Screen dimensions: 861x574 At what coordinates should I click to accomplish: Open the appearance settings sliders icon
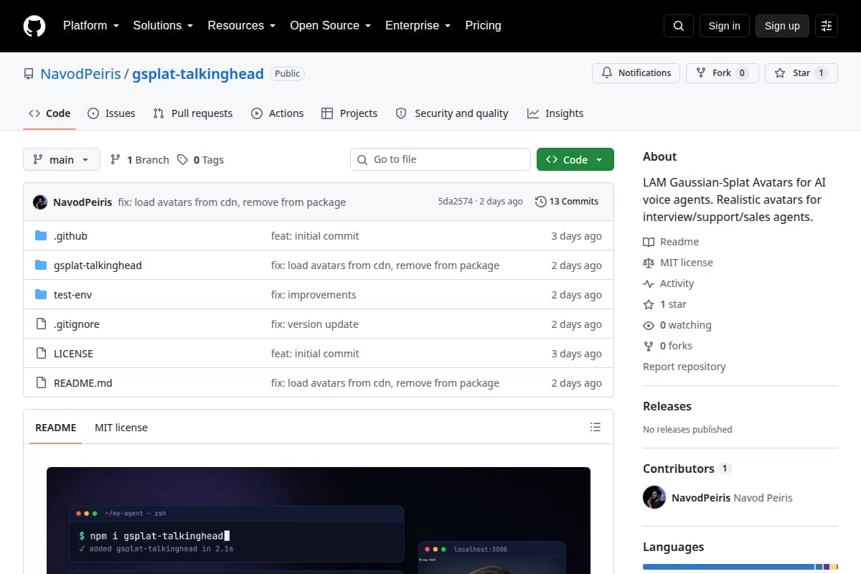click(x=827, y=26)
